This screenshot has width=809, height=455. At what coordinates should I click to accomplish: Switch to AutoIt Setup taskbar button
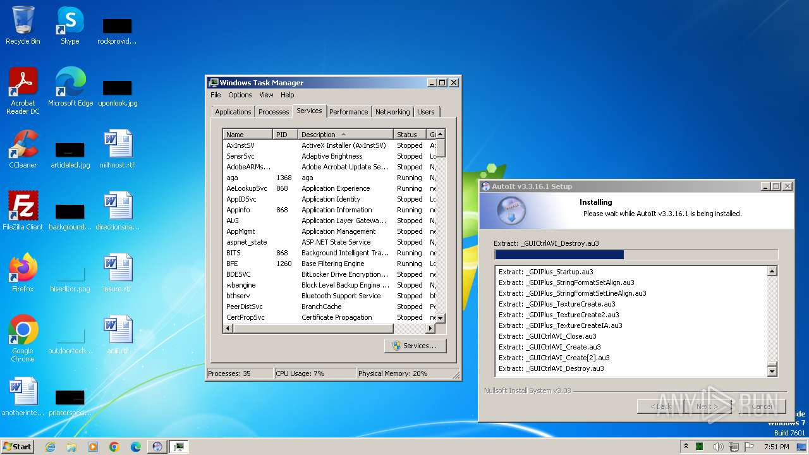(x=157, y=447)
